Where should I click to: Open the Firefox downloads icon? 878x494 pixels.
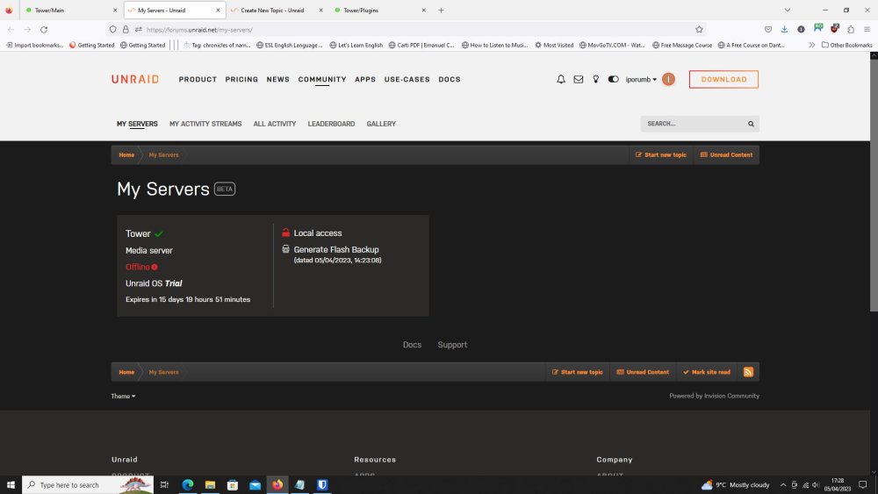(x=784, y=29)
